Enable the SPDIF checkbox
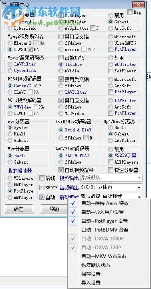151x289 pixels. coord(42,188)
